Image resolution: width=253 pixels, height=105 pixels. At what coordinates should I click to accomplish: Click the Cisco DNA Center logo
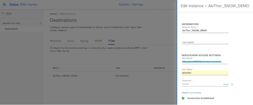[x=23, y=4]
